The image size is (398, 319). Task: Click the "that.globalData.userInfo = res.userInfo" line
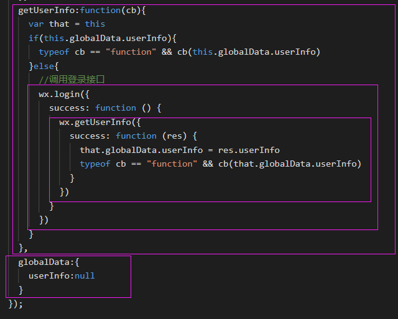coord(180,150)
